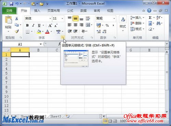This screenshot has height=126, width=171.
Task: Click the Wrap Text icon
Action: point(88,18)
